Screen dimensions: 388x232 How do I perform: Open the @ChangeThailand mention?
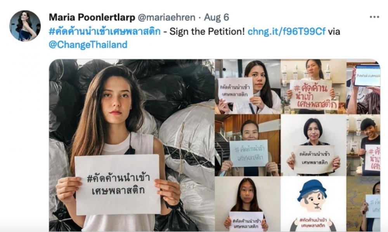[88, 44]
